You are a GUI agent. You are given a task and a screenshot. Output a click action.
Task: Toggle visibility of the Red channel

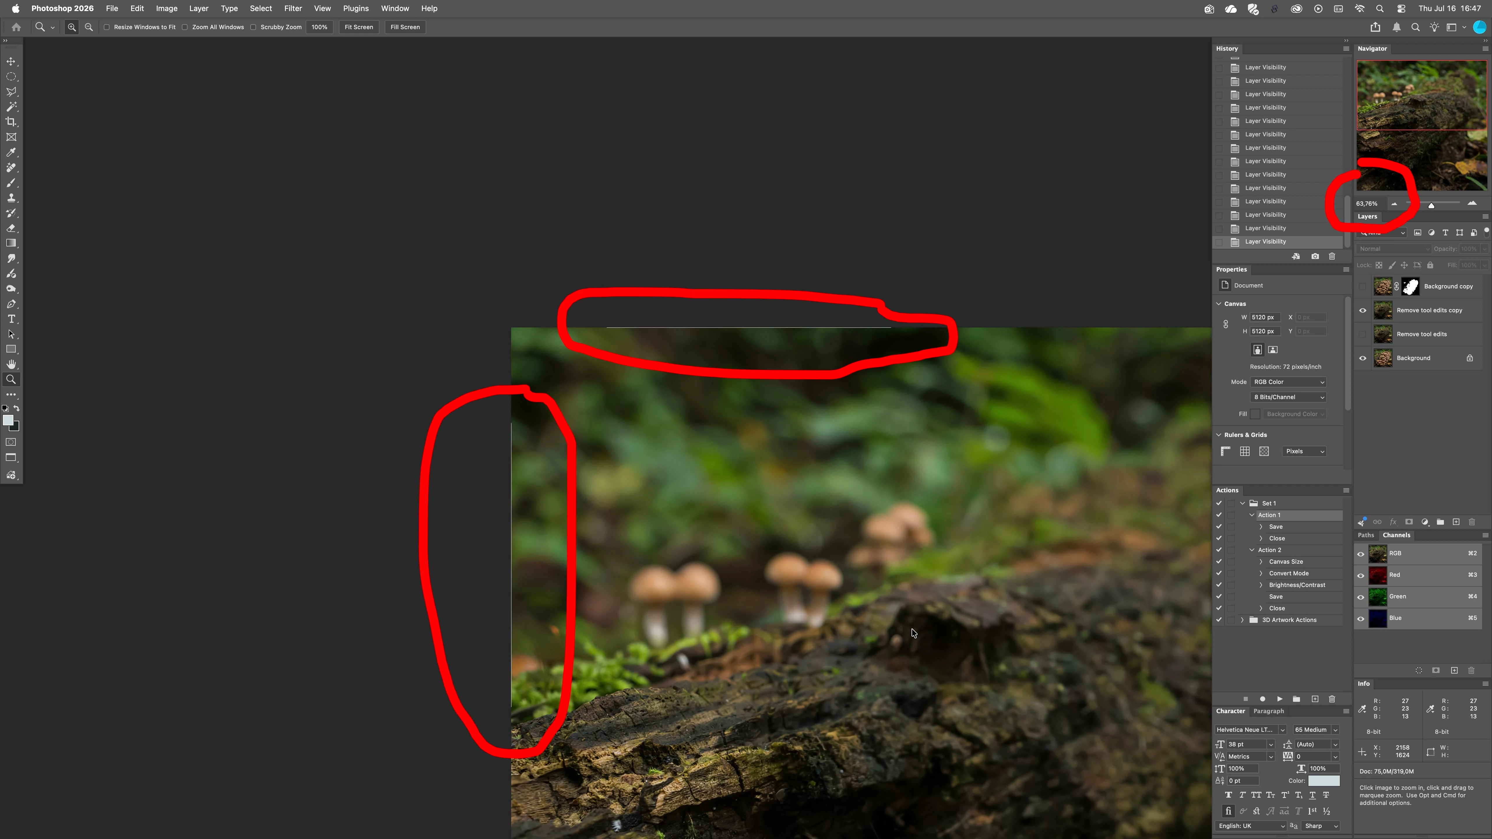[x=1361, y=576]
